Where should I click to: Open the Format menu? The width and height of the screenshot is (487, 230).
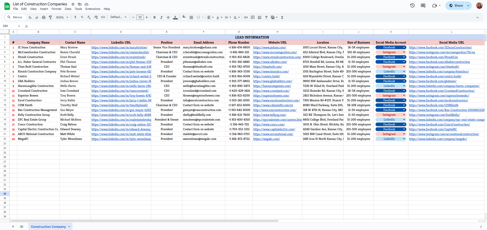click(56, 9)
